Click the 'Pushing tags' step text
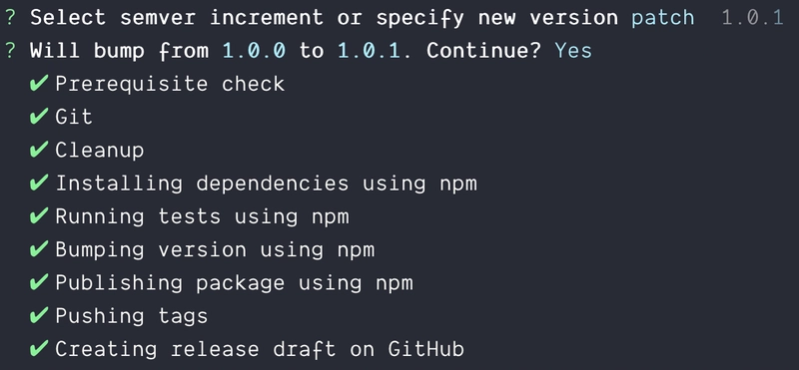The width and height of the screenshot is (799, 370). click(x=132, y=316)
